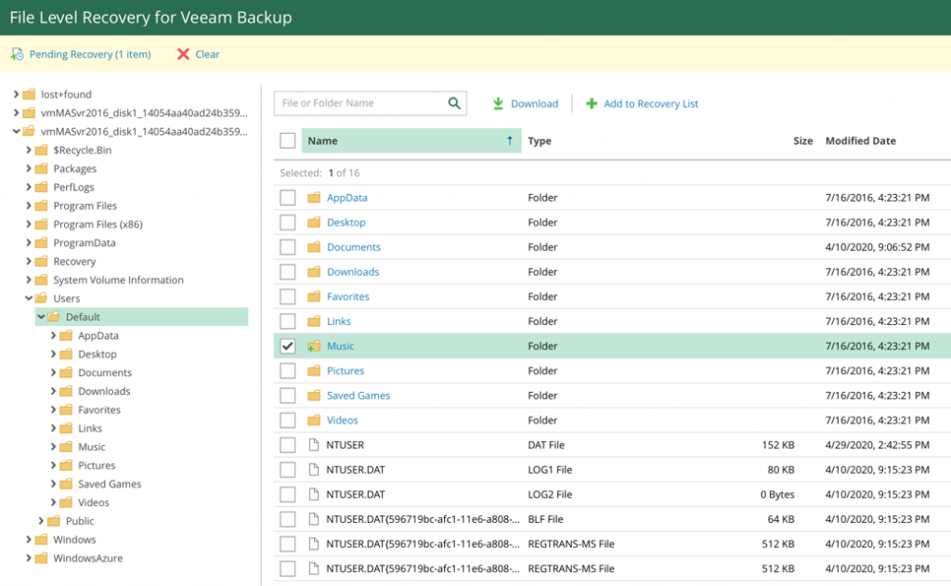Click the Clear link

(207, 54)
